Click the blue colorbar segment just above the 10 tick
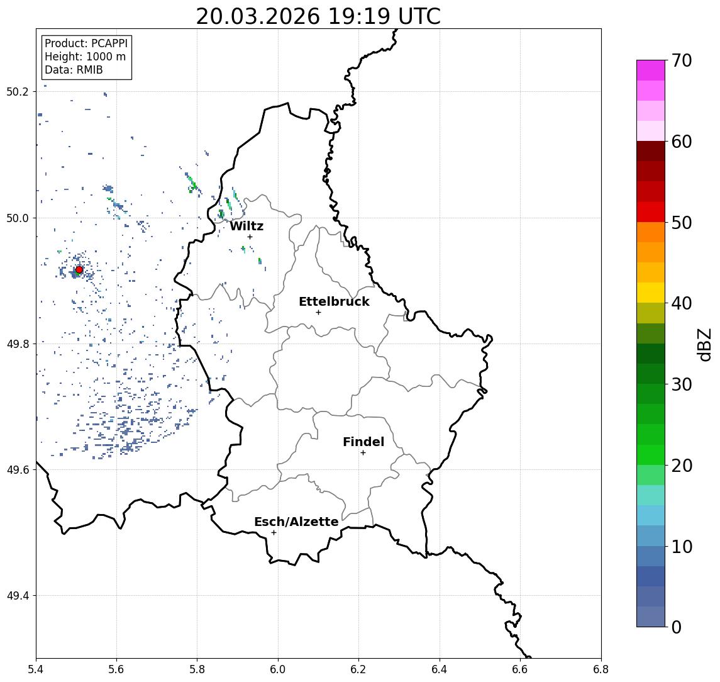The height and width of the screenshot is (682, 720). click(x=651, y=536)
